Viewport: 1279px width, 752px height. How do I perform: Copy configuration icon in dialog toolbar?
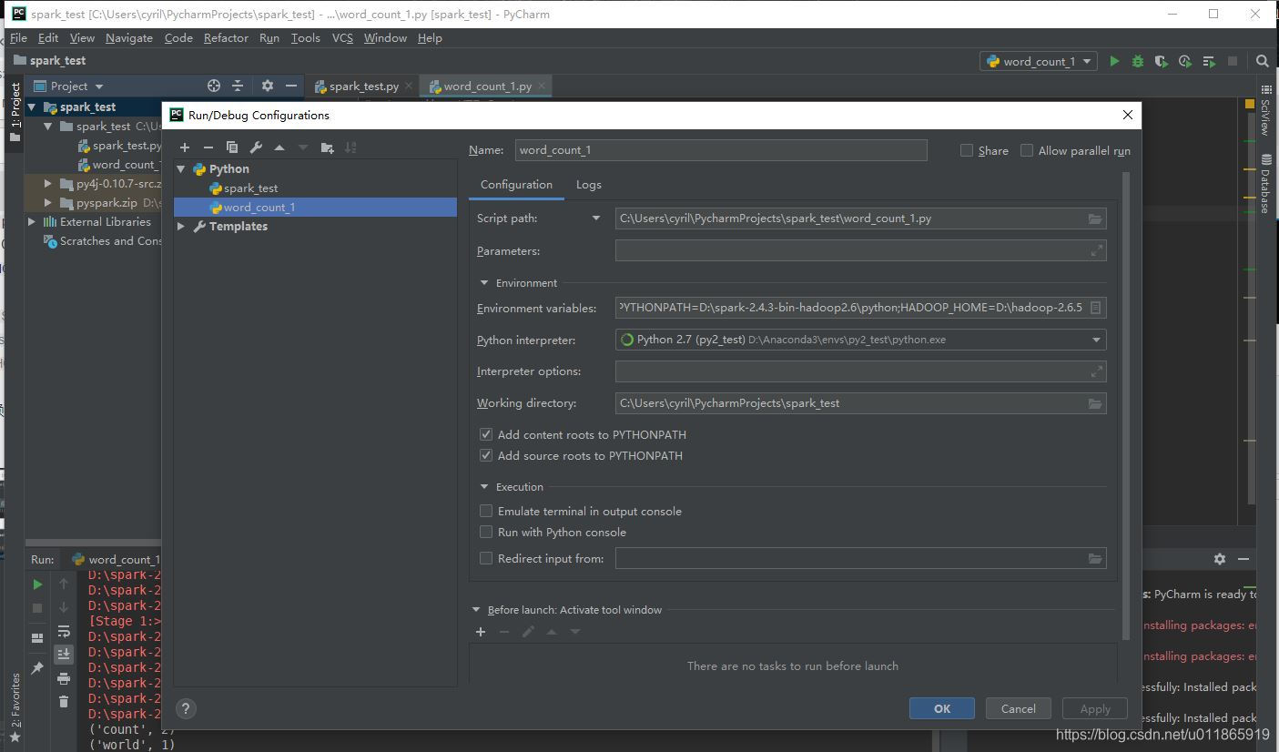pyautogui.click(x=232, y=147)
